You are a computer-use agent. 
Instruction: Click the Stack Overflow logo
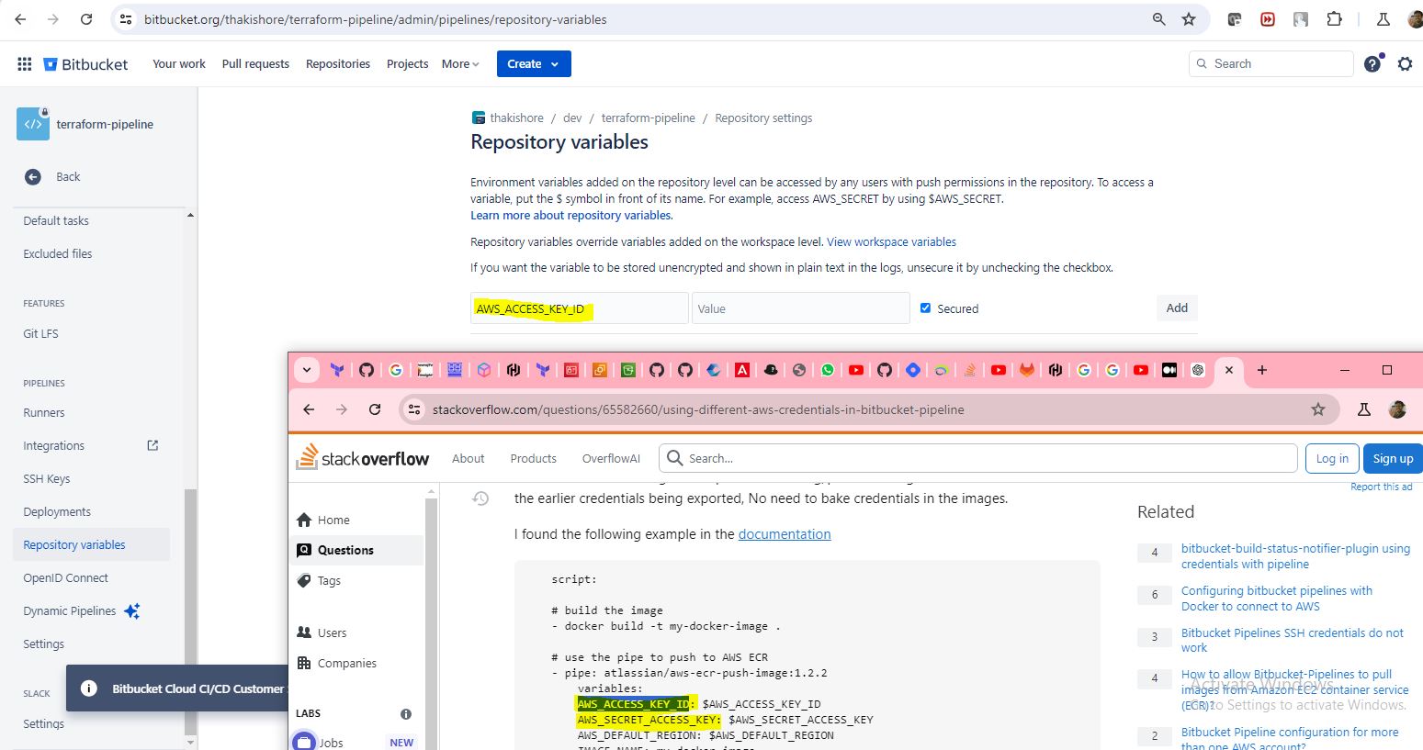click(x=363, y=458)
